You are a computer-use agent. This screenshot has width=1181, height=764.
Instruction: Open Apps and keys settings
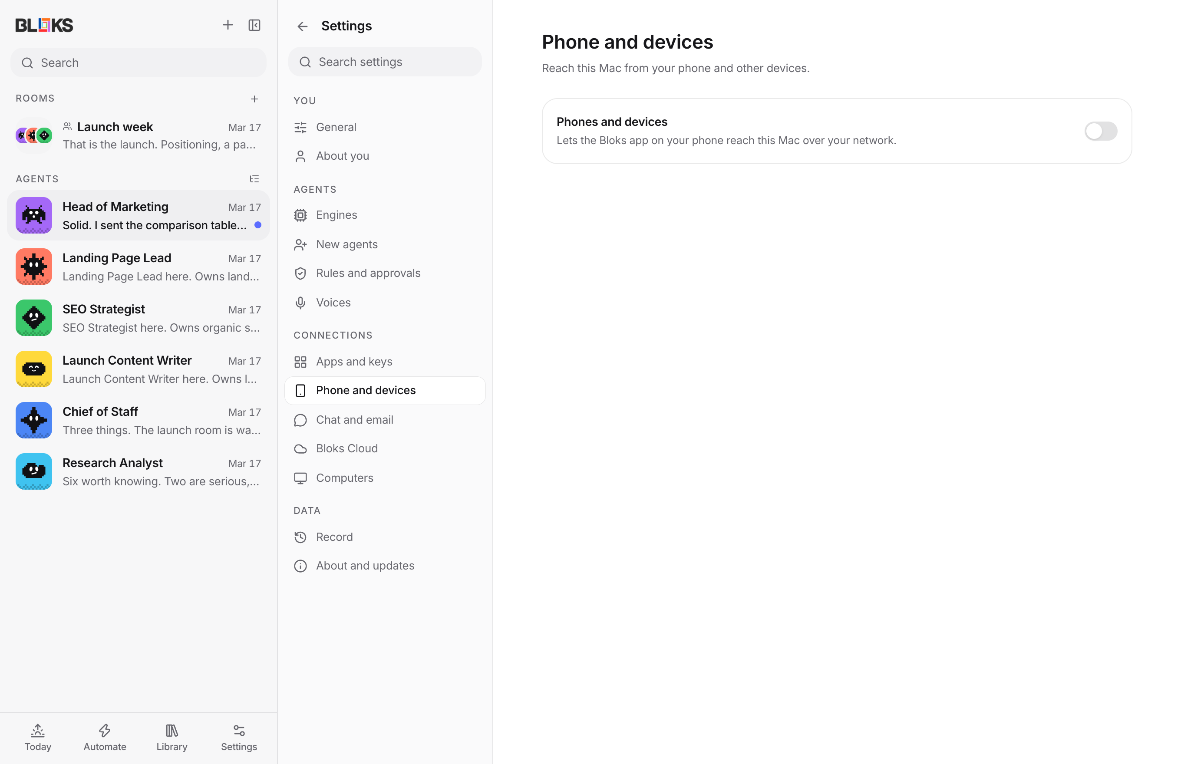click(x=385, y=362)
